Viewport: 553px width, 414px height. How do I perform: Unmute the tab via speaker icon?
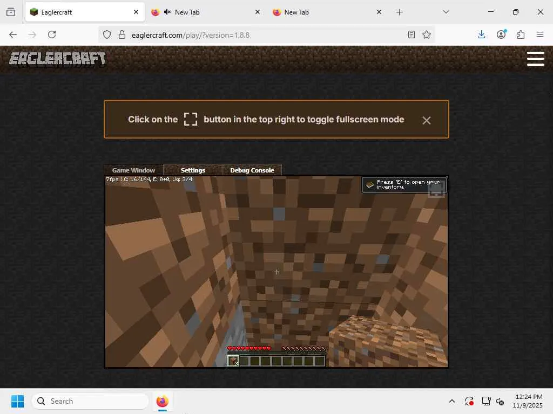(x=167, y=12)
